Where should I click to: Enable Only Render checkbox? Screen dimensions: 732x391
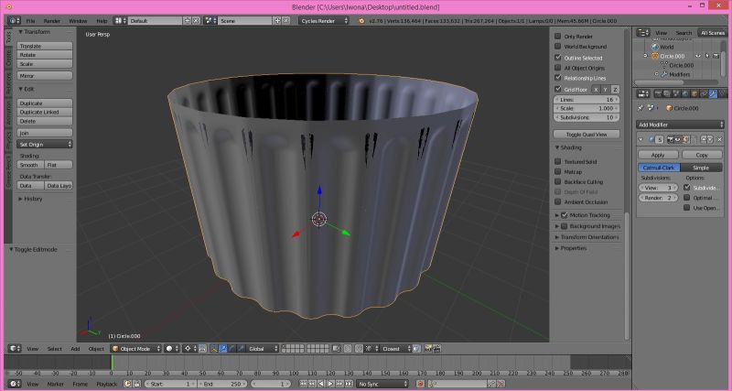pos(558,36)
